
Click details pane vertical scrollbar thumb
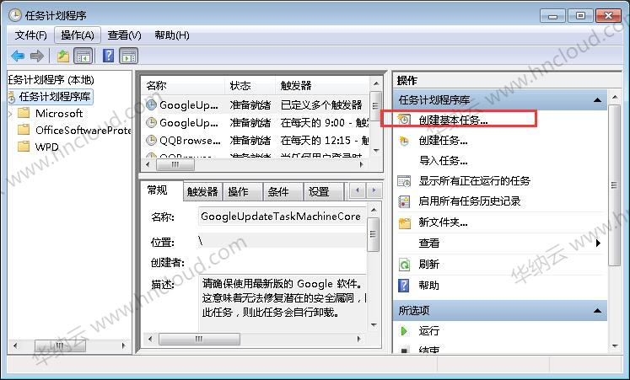[374, 234]
